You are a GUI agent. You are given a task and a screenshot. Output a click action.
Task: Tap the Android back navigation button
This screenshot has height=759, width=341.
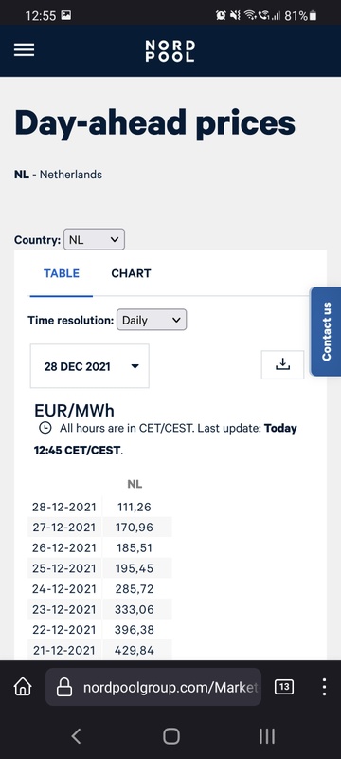coord(76,736)
